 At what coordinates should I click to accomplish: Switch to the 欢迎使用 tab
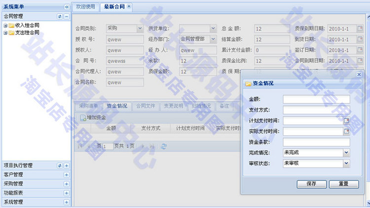[x=85, y=6]
